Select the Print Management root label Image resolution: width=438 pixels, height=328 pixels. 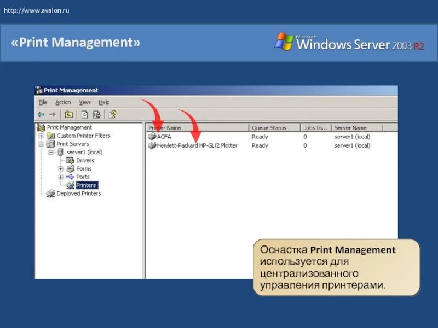coord(70,127)
